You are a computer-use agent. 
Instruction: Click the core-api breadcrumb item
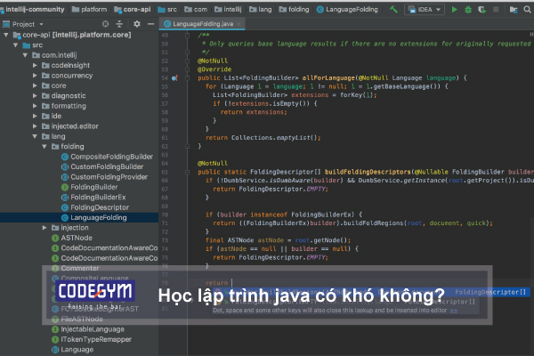[x=133, y=10]
